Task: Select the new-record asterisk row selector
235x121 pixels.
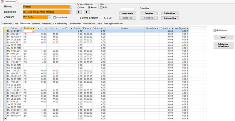Action: pyautogui.click(x=5, y=118)
